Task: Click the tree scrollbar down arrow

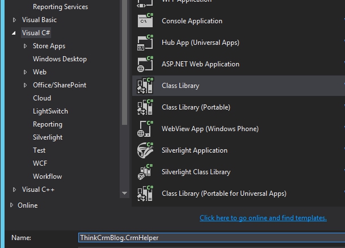Action: [x=124, y=193]
